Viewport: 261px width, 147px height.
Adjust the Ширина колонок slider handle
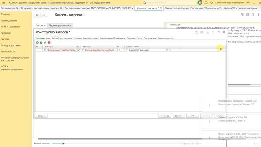coord(63,143)
